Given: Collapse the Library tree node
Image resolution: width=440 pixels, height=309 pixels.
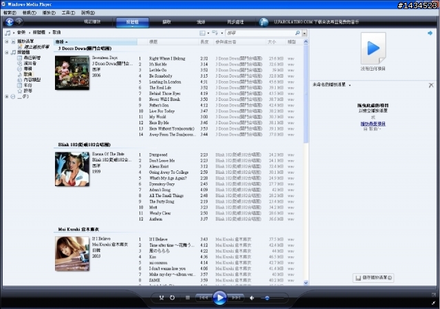Looking at the screenshot, I should (x=6, y=52).
